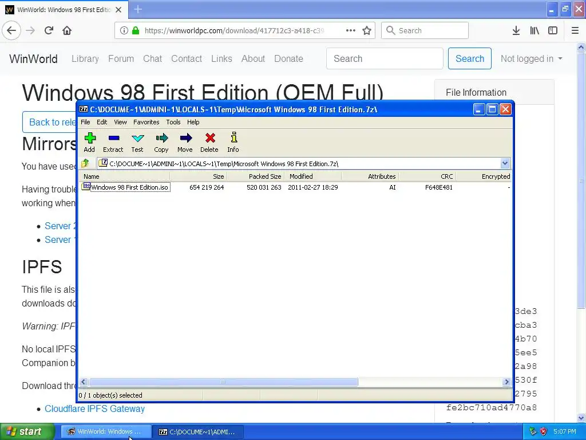Screen dimensions: 586x440
Task: Open the About link
Action: point(253,59)
